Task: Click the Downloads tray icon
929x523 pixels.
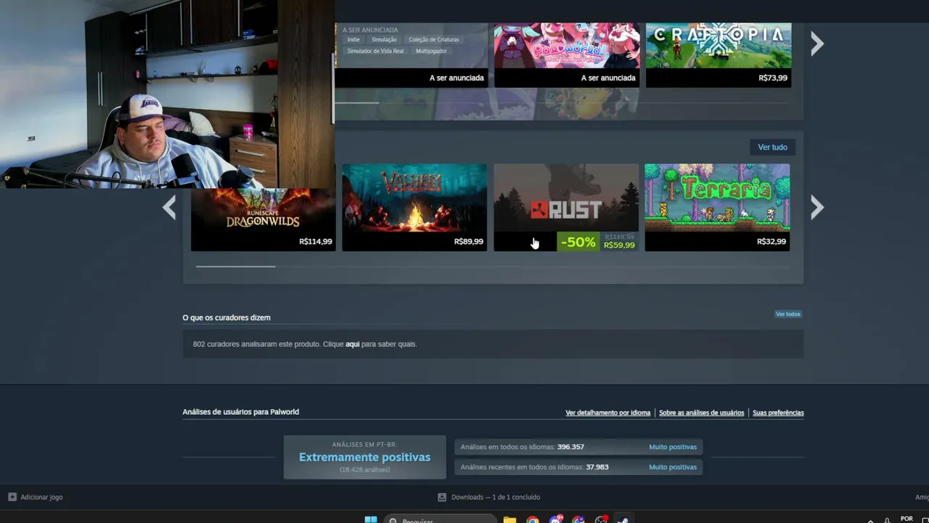Action: (x=442, y=497)
